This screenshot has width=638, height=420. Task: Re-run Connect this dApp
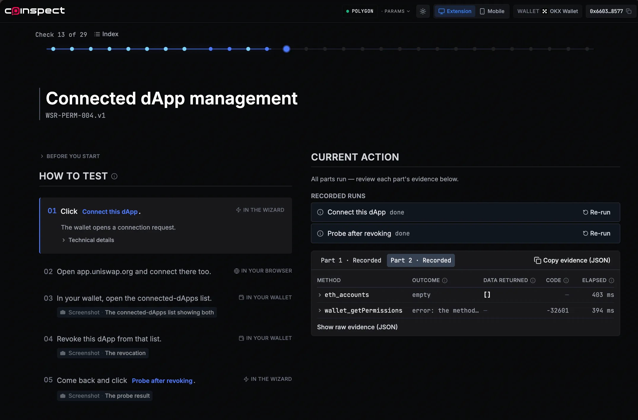click(x=596, y=212)
